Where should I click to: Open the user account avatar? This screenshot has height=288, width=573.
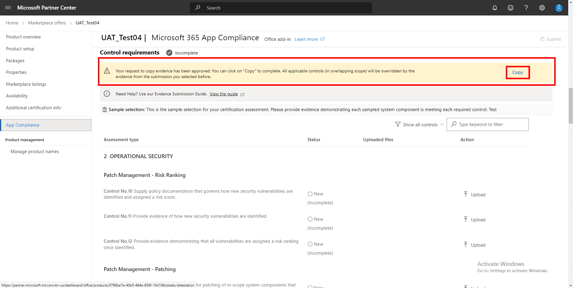559,8
